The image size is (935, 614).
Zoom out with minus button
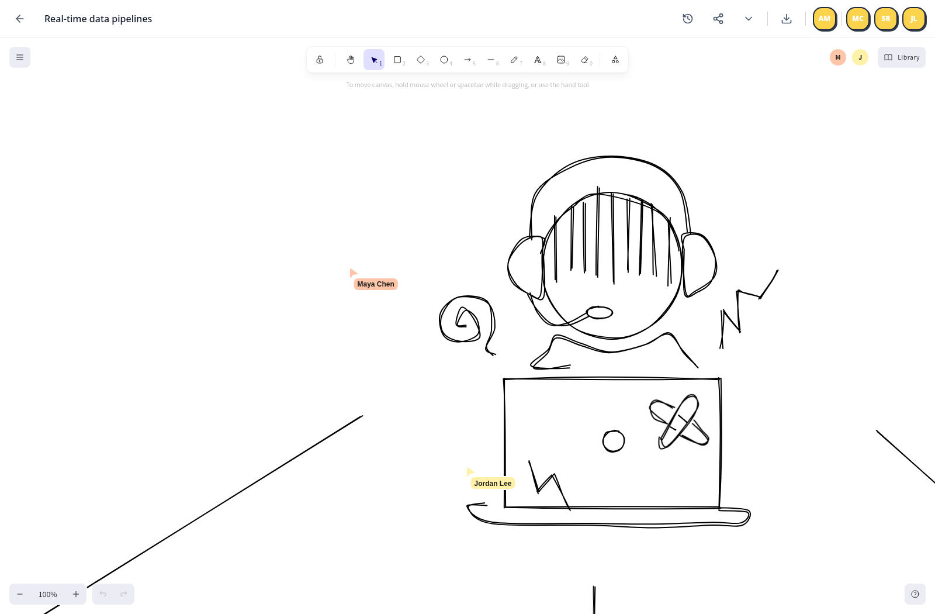[x=20, y=594]
